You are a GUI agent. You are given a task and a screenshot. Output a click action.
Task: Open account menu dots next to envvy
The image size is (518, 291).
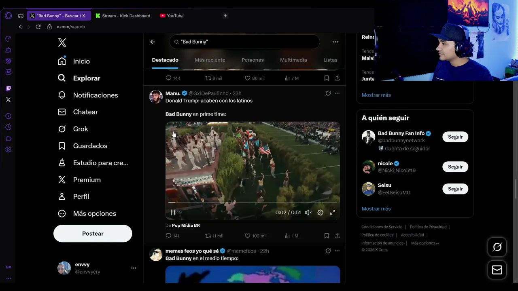[134, 268]
